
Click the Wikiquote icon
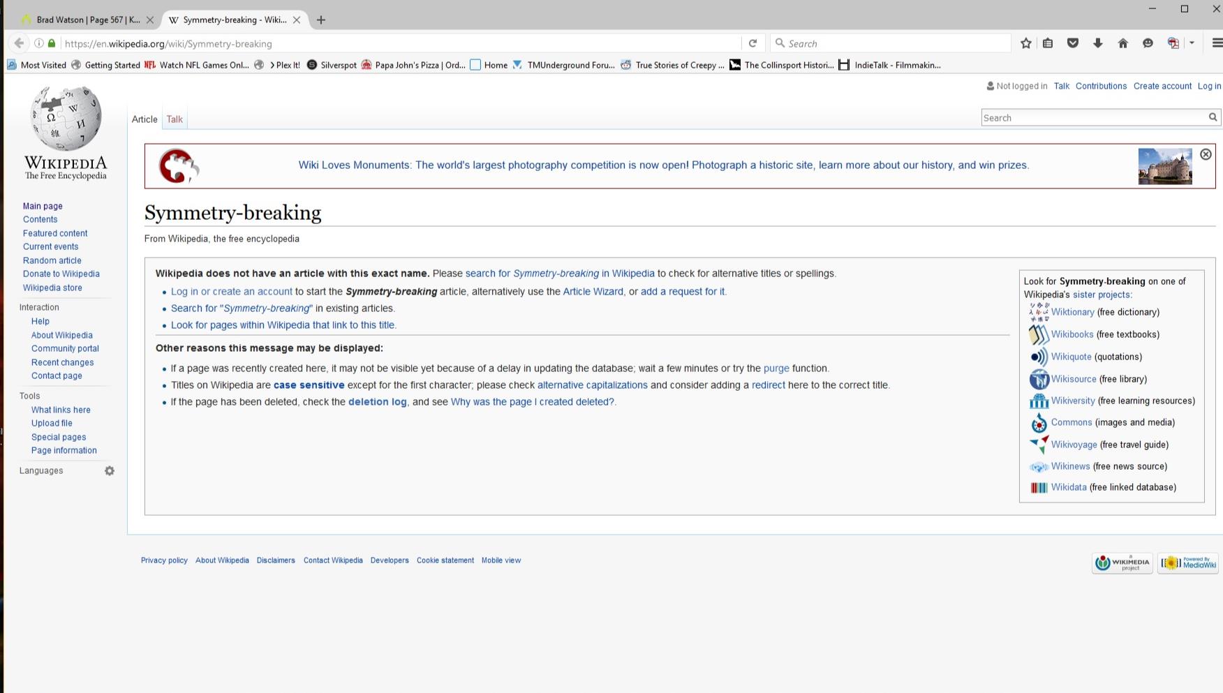(x=1039, y=357)
